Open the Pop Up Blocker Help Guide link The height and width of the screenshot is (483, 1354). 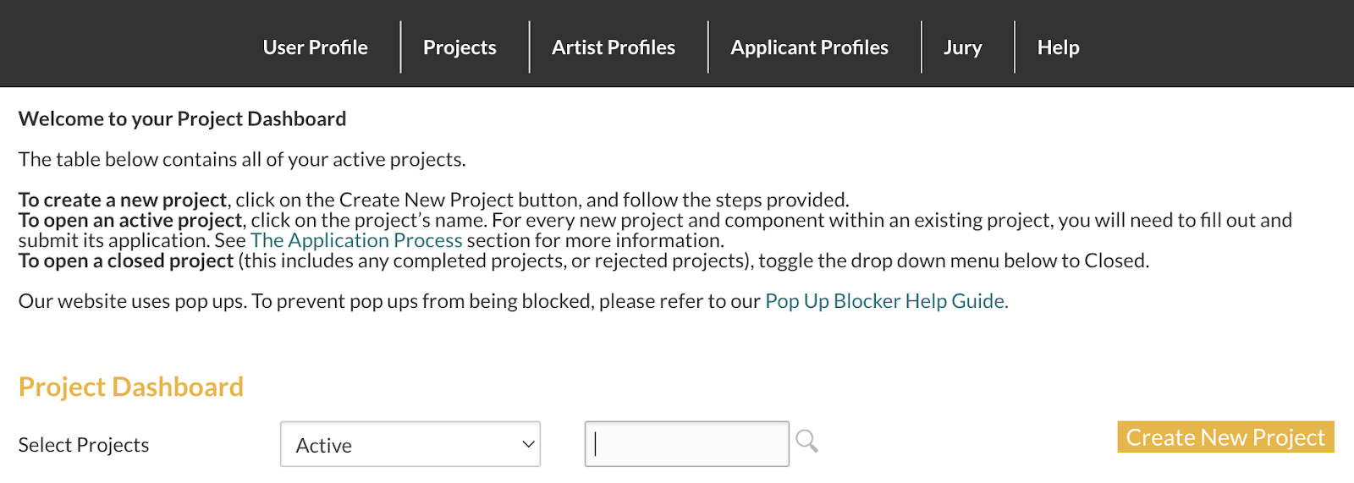tap(886, 301)
